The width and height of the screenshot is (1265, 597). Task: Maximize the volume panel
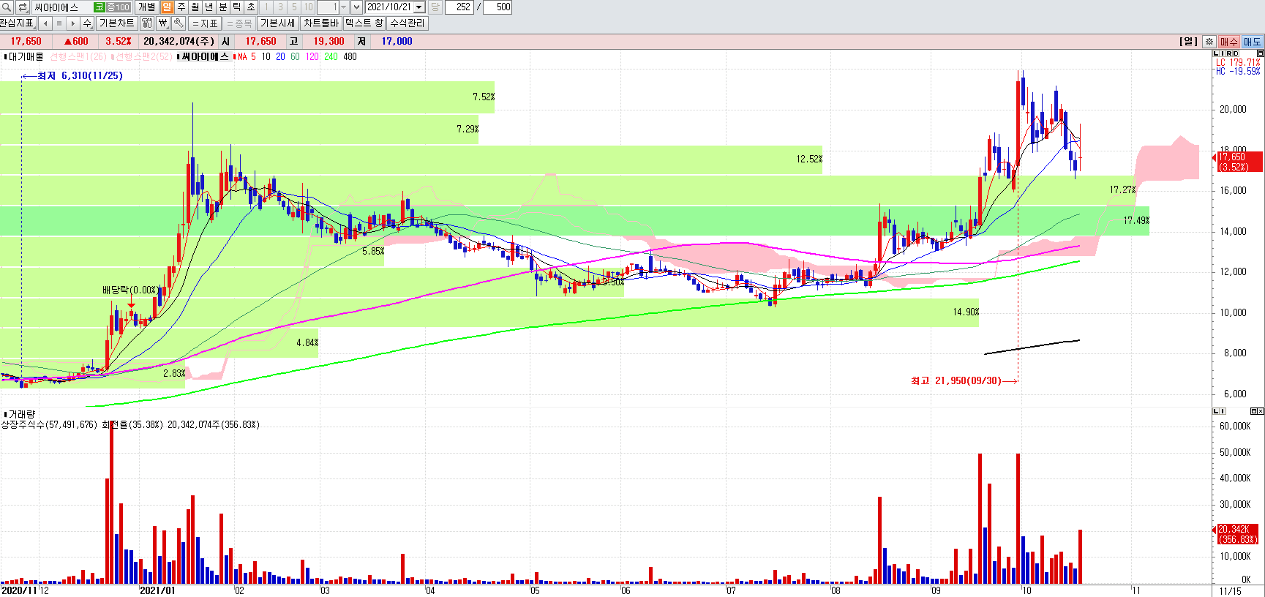pos(1253,411)
